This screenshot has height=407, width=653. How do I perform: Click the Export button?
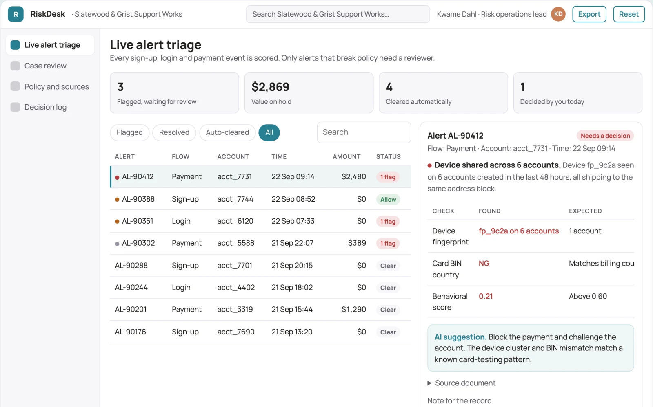(x=589, y=14)
